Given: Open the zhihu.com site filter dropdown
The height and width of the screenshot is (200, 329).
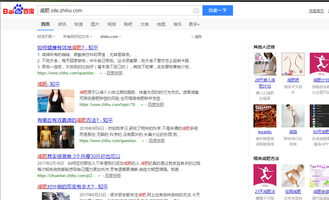Looking at the screenshot, I should click(111, 37).
